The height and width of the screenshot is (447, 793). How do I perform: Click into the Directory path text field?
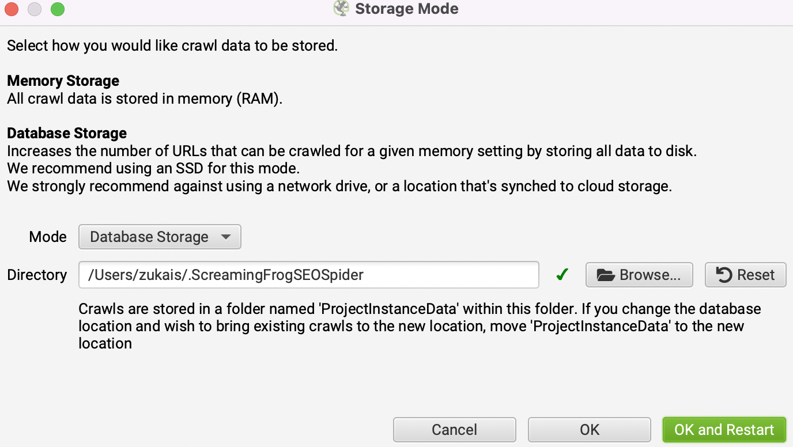[308, 275]
